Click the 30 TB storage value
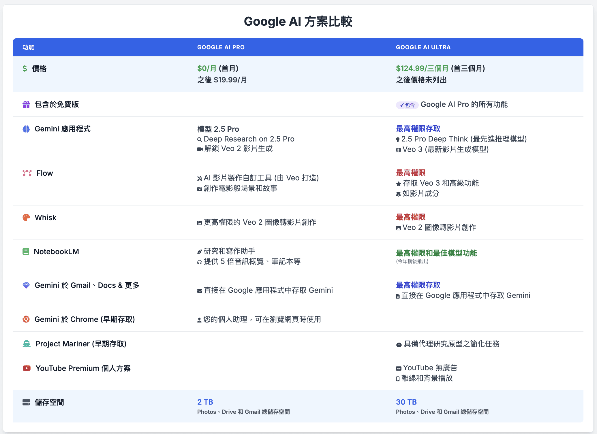597x434 pixels. point(406,402)
